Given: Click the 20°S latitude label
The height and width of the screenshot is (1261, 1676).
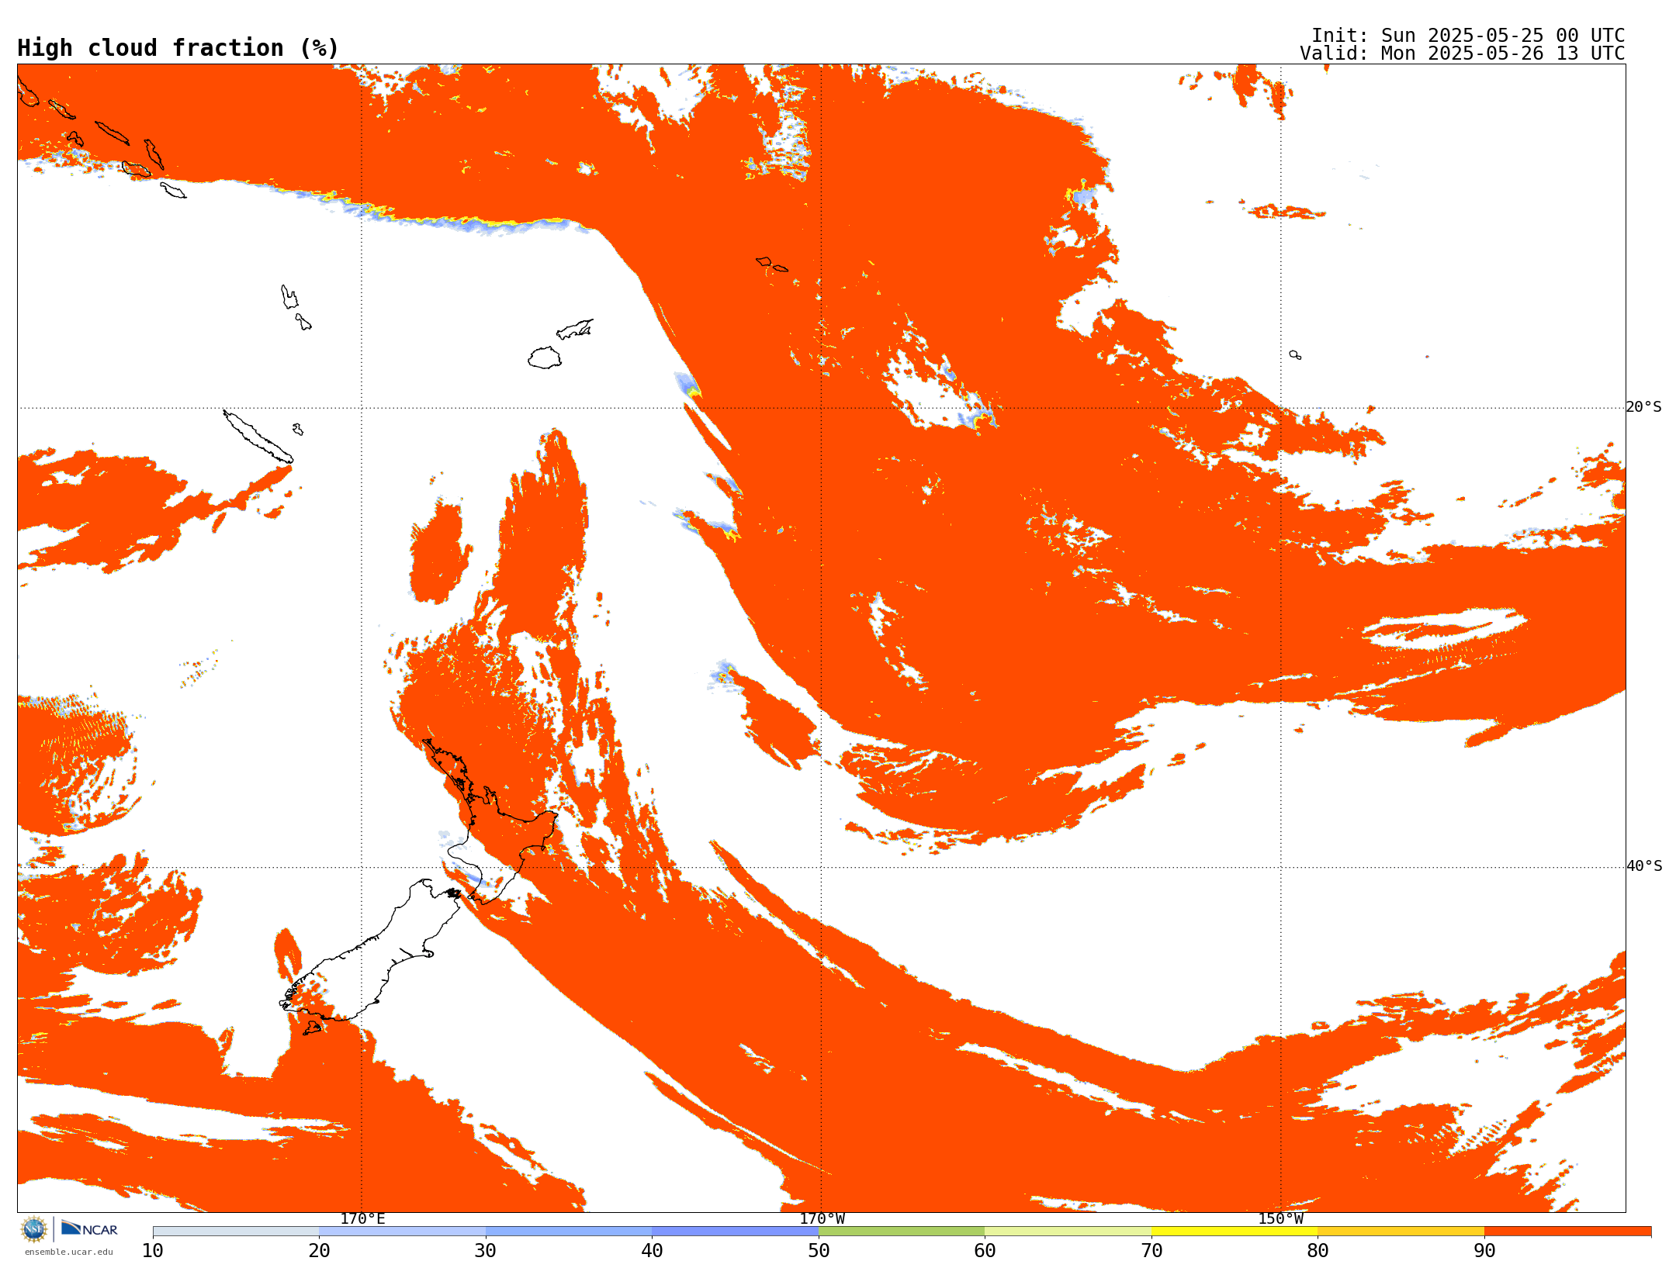Looking at the screenshot, I should pyautogui.click(x=1643, y=407).
